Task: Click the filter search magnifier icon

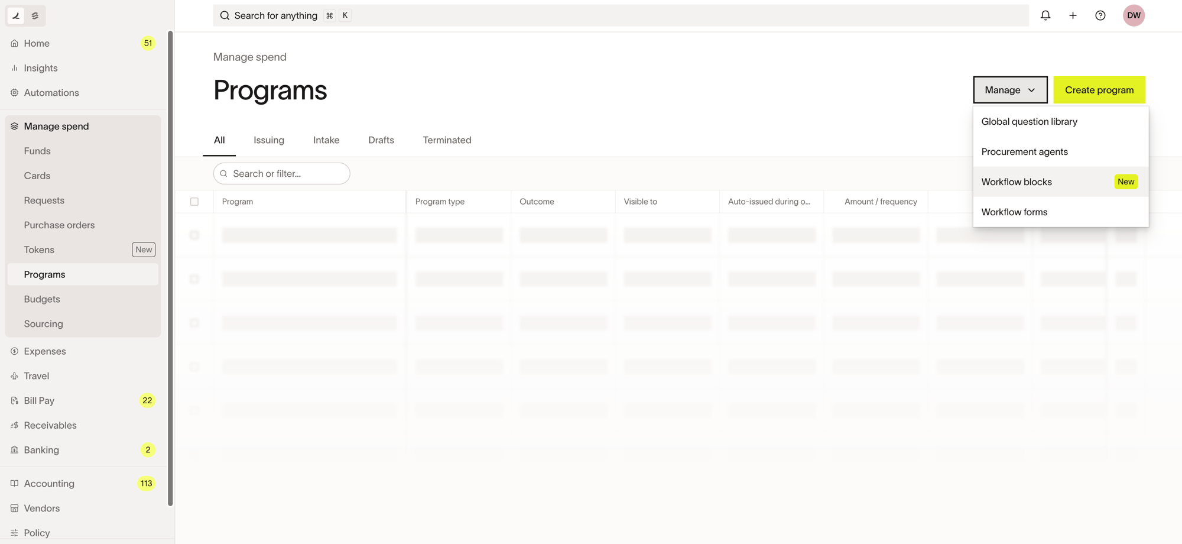Action: click(223, 174)
